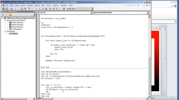179x100 pixels.
Task: Collapse the Modules folder
Action: 5,31
